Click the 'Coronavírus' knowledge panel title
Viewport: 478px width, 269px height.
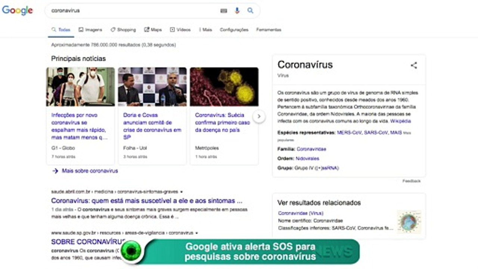point(305,65)
